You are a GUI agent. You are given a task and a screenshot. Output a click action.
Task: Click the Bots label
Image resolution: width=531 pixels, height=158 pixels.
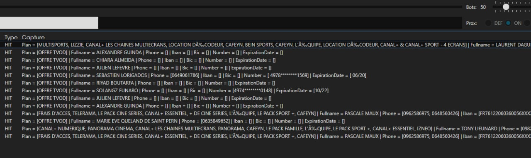click(471, 7)
